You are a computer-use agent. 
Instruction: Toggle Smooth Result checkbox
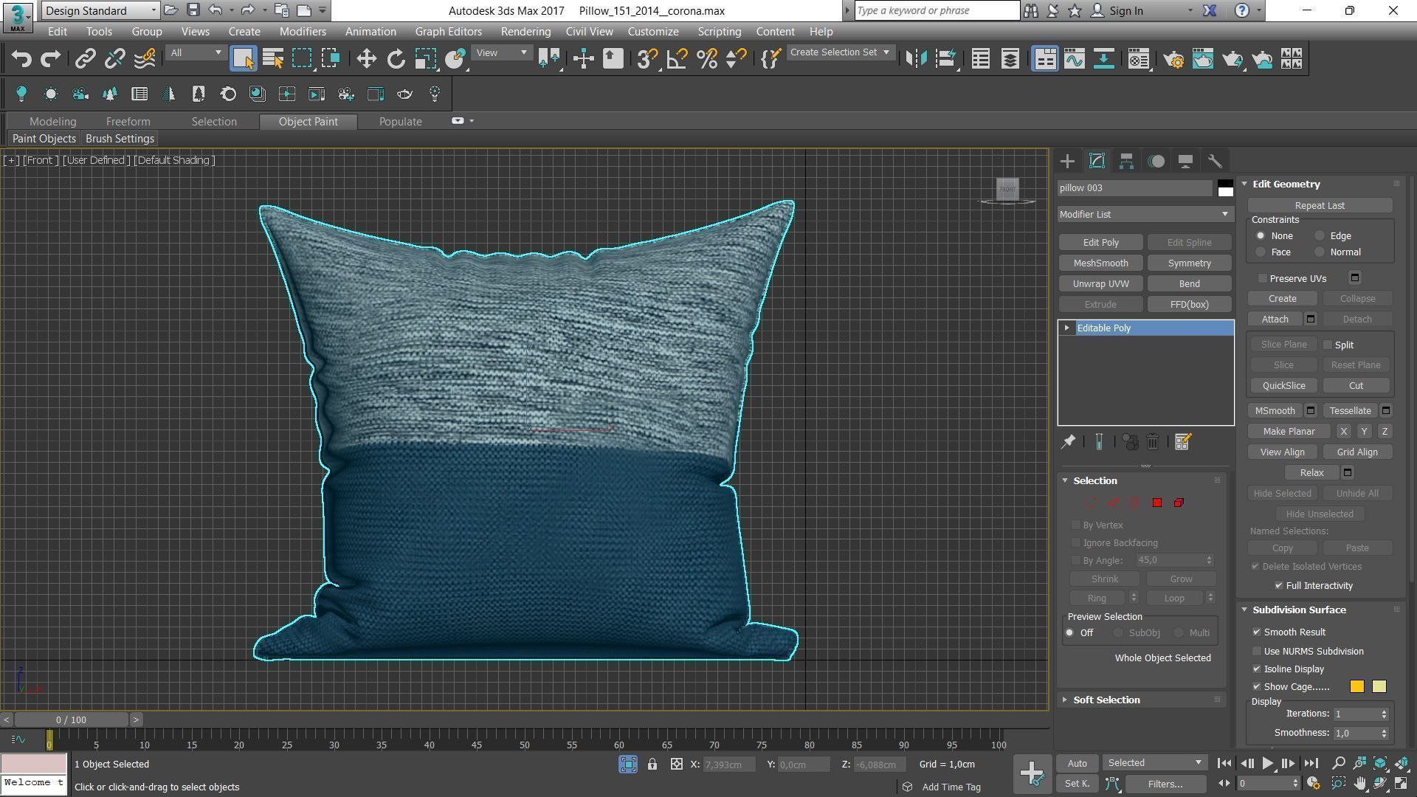[1257, 632]
